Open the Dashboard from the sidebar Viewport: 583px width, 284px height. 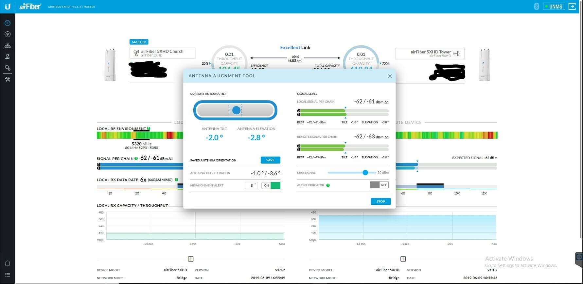tap(8, 23)
